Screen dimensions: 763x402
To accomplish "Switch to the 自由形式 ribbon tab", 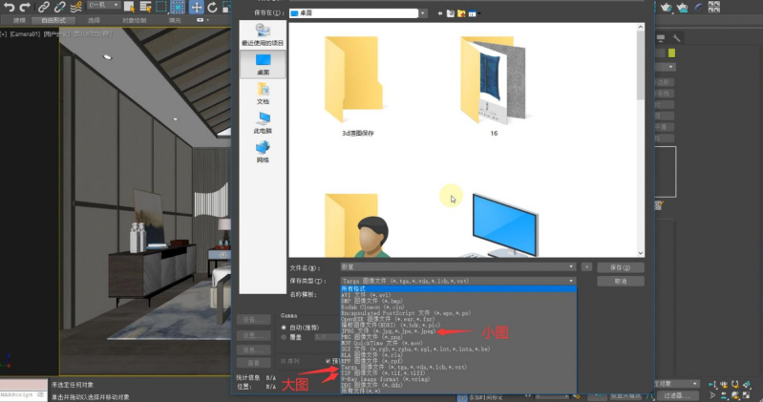I will (53, 20).
